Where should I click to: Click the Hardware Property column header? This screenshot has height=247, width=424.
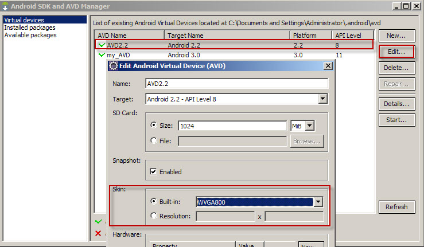pyautogui.click(x=192, y=245)
